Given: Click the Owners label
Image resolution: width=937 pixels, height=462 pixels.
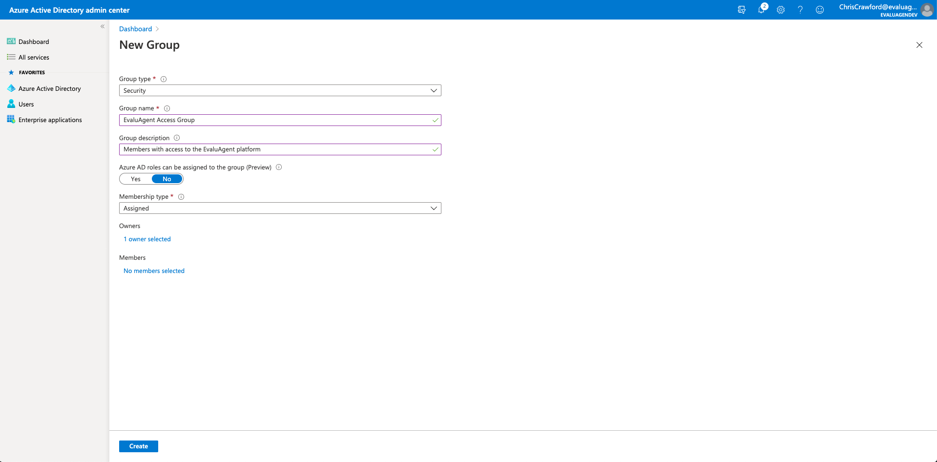Looking at the screenshot, I should pos(129,226).
